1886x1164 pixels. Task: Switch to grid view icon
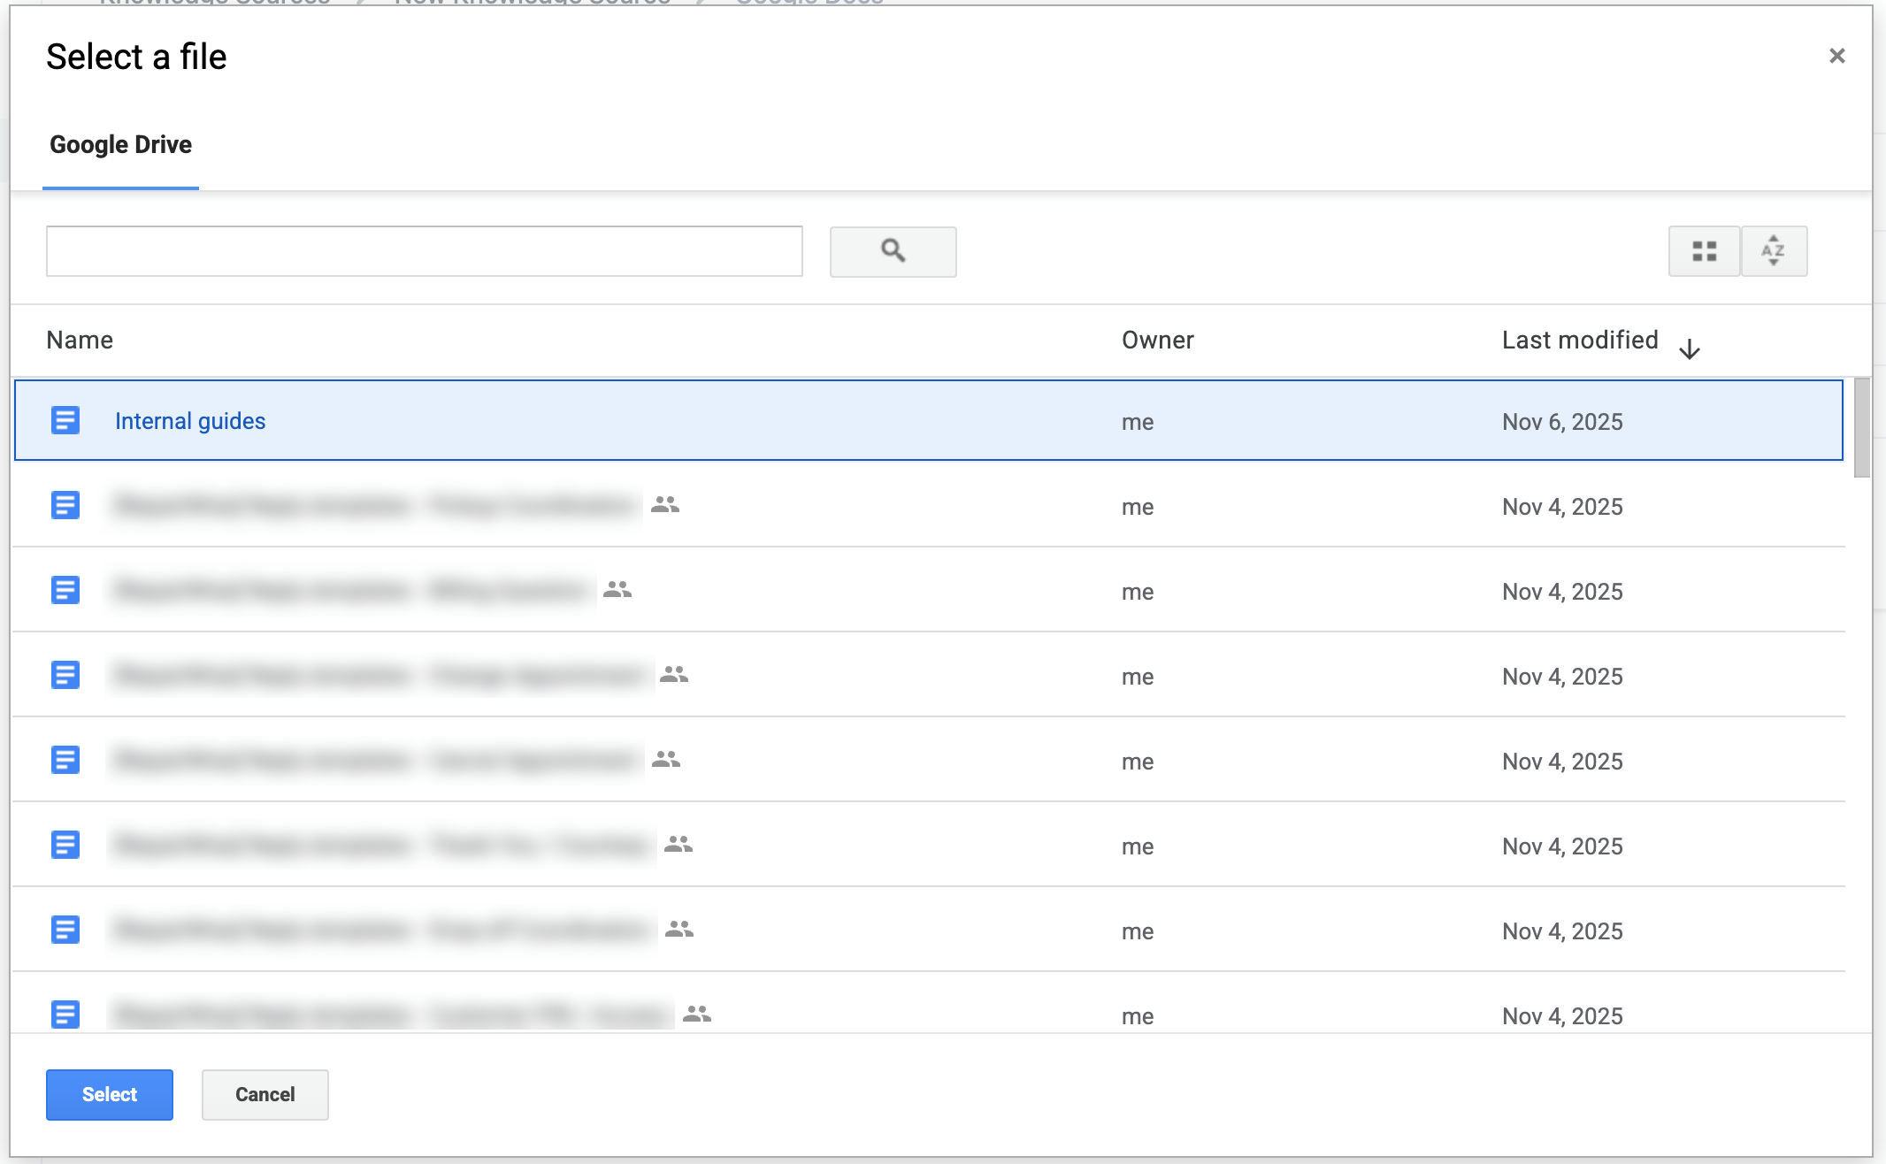(x=1704, y=251)
